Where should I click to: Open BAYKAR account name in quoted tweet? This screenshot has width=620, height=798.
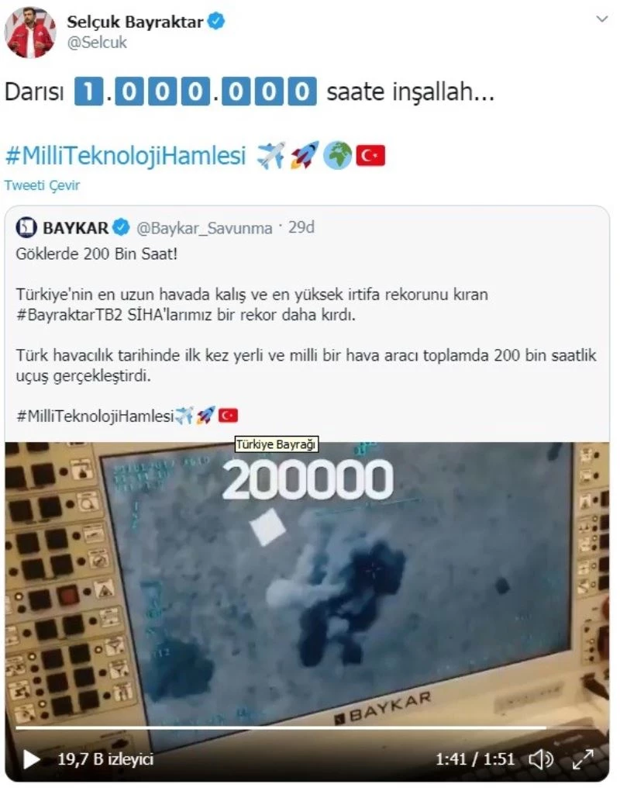coord(75,228)
